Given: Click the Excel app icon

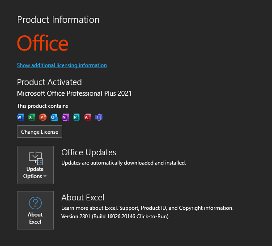Looking at the screenshot, I should coord(32,117).
